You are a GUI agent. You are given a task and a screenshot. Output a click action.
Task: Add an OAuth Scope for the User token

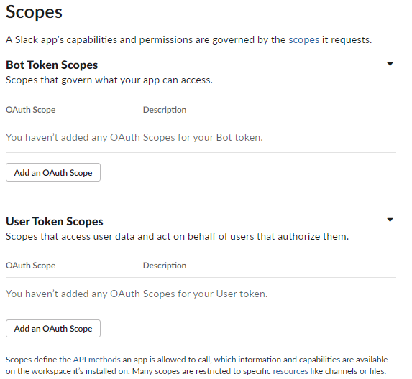click(53, 328)
